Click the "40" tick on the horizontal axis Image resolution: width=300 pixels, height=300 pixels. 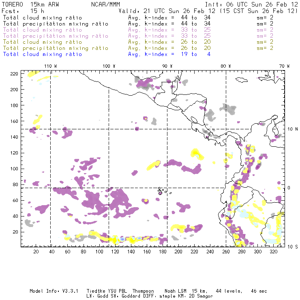coord(52,252)
